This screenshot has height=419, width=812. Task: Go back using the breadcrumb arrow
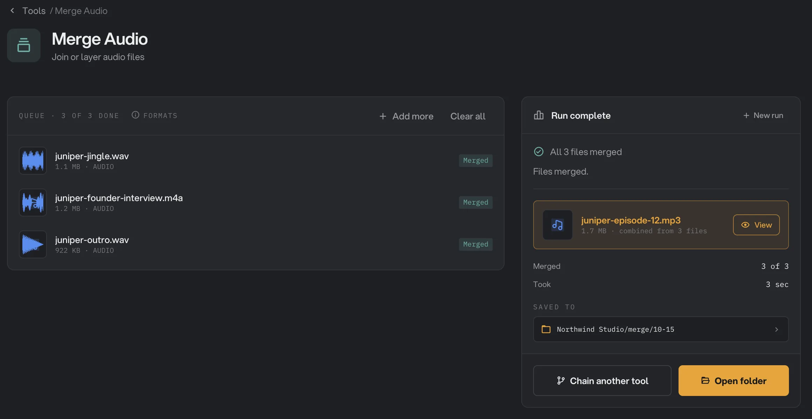click(x=12, y=10)
